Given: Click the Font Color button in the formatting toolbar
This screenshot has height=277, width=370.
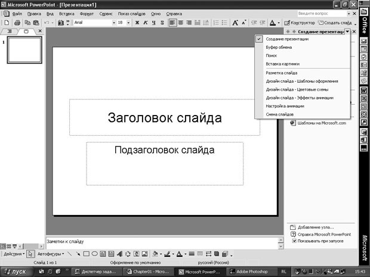Looking at the screenshot, I should pyautogui.click(x=273, y=23).
